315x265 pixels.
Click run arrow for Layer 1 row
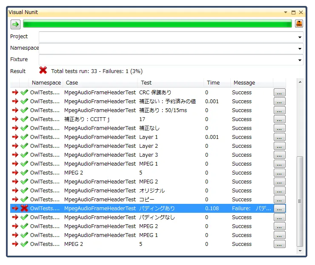[x=15, y=137]
